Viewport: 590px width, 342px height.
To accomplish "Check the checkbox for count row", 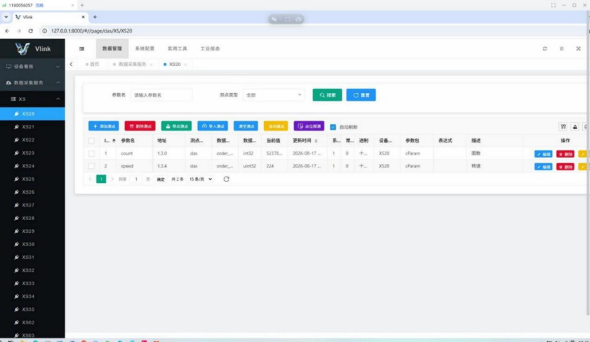I will tap(92, 153).
